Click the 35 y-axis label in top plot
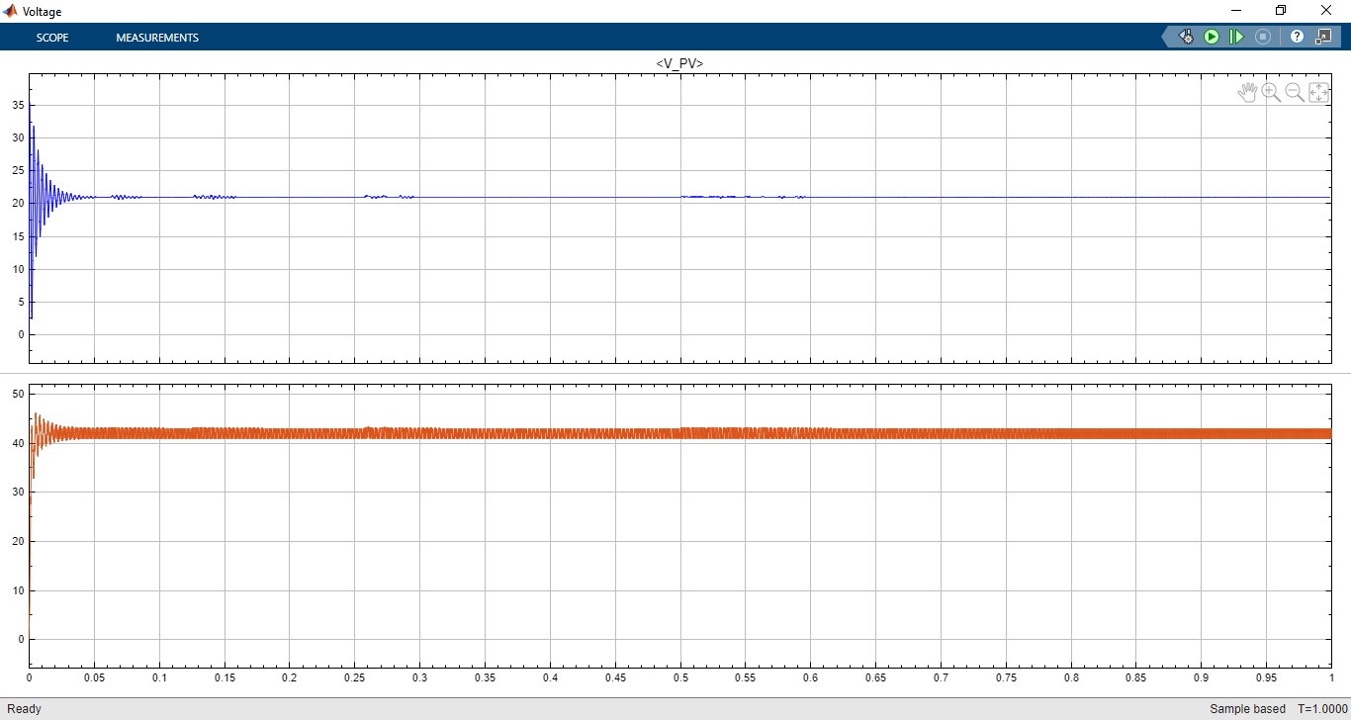Image resolution: width=1351 pixels, height=720 pixels. point(17,104)
